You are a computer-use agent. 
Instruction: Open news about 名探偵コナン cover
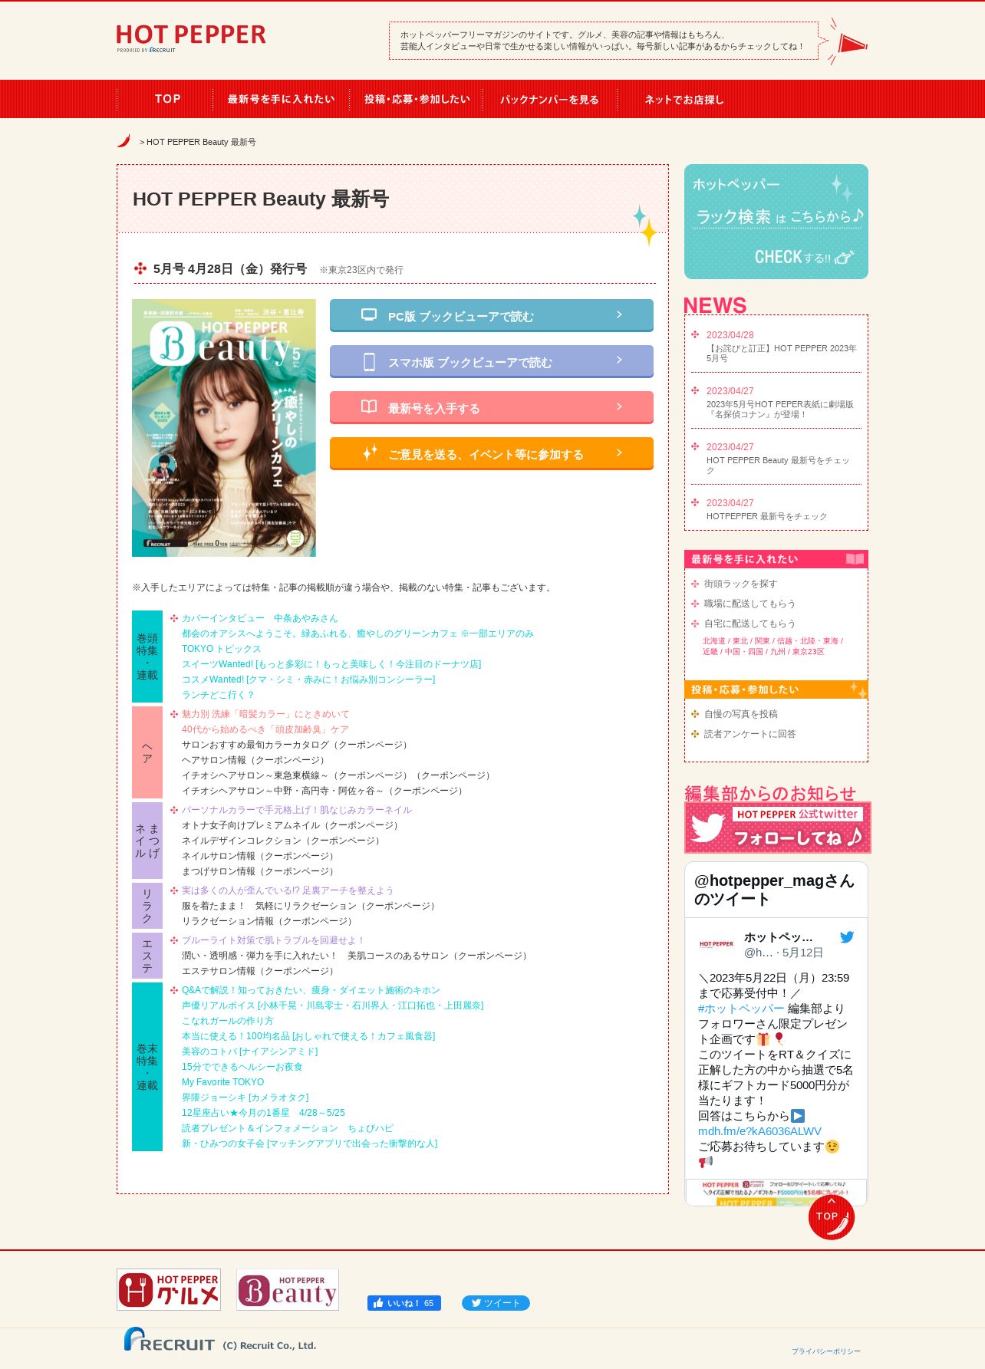click(x=780, y=409)
